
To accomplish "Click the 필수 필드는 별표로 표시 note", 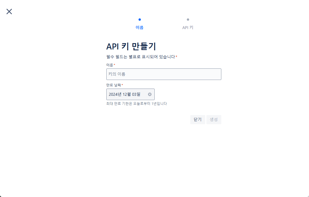I will pos(141,57).
